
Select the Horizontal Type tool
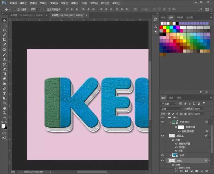pos(4,93)
